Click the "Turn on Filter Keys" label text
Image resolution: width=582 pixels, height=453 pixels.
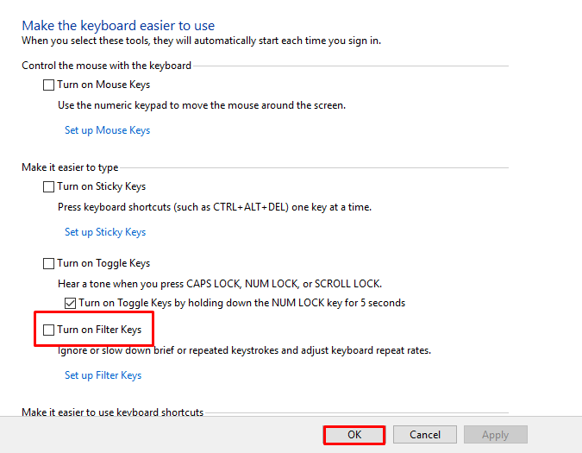pos(99,330)
